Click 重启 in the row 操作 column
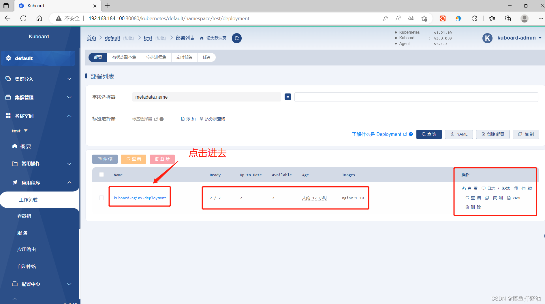 point(473,198)
